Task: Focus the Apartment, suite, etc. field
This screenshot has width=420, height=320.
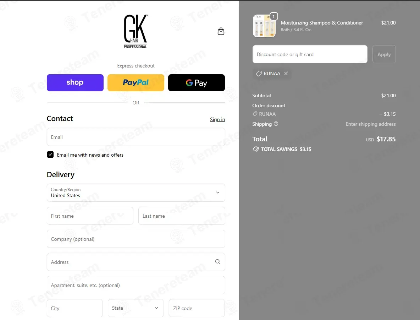Action: (136, 285)
